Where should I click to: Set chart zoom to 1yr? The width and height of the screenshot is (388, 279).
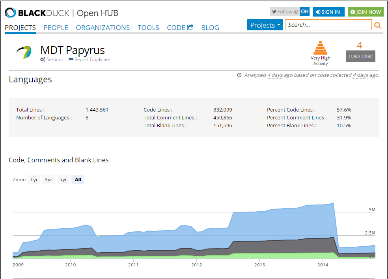(x=34, y=180)
